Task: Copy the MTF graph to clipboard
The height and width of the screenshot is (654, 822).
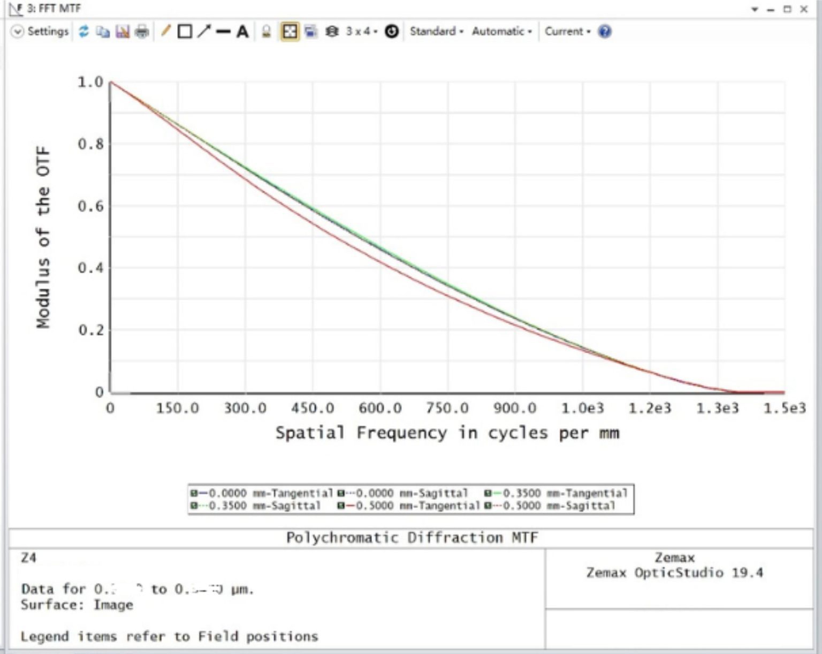Action: pyautogui.click(x=103, y=32)
